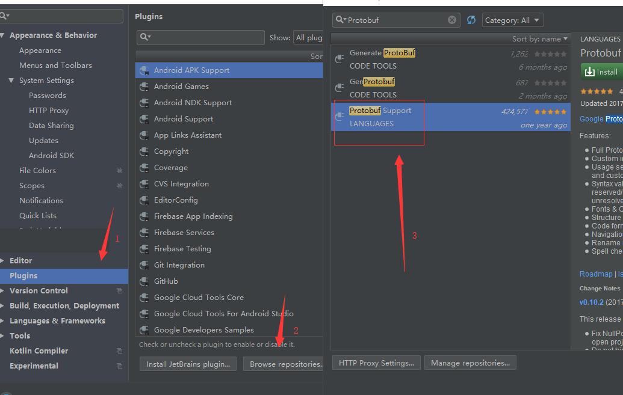Click Install JetBrains plugin button
The width and height of the screenshot is (623, 395).
[x=188, y=364]
